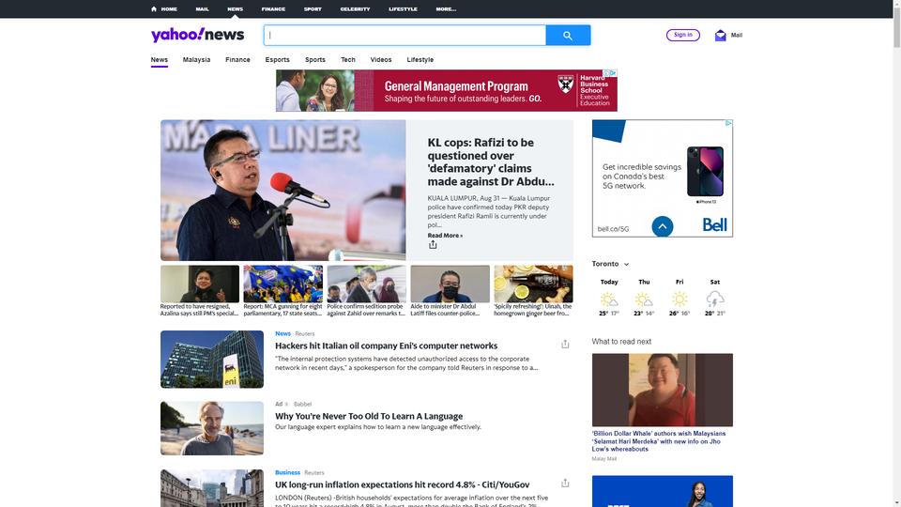Click the Read More link
901x507 pixels.
(x=445, y=236)
